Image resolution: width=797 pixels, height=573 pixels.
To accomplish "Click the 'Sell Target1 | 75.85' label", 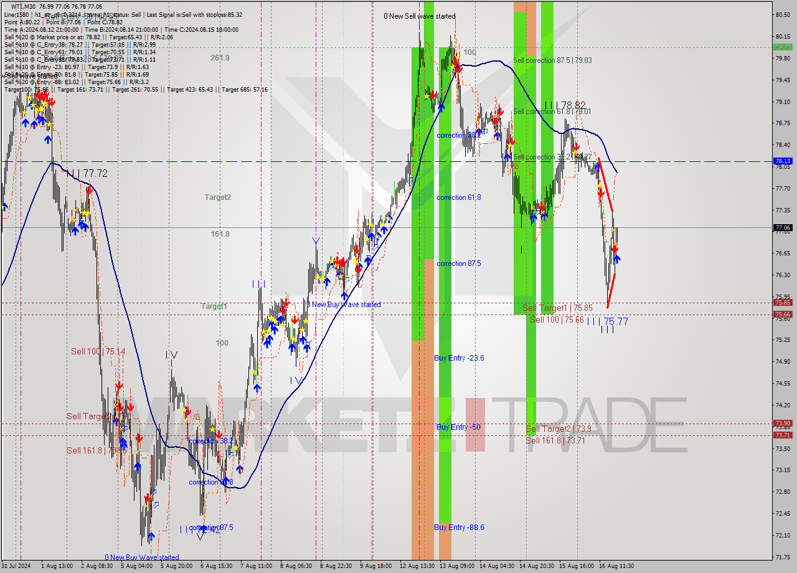I will pyautogui.click(x=557, y=308).
